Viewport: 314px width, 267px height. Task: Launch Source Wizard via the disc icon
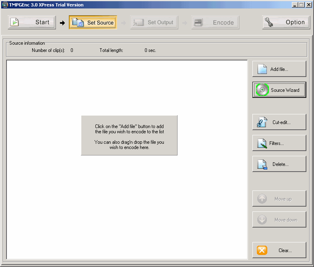[x=262, y=90]
